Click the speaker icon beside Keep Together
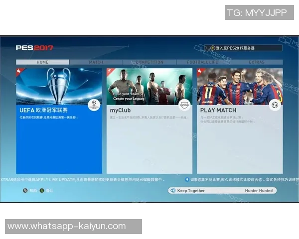The height and width of the screenshot is (239, 299). click(173, 191)
